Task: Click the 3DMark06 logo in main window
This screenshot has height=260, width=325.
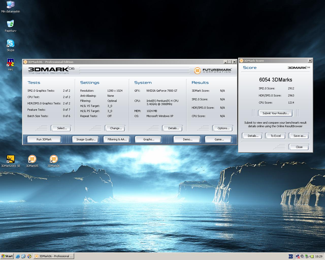Action: click(51, 70)
